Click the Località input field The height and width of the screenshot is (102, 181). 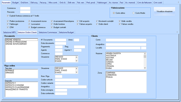coord(123,48)
